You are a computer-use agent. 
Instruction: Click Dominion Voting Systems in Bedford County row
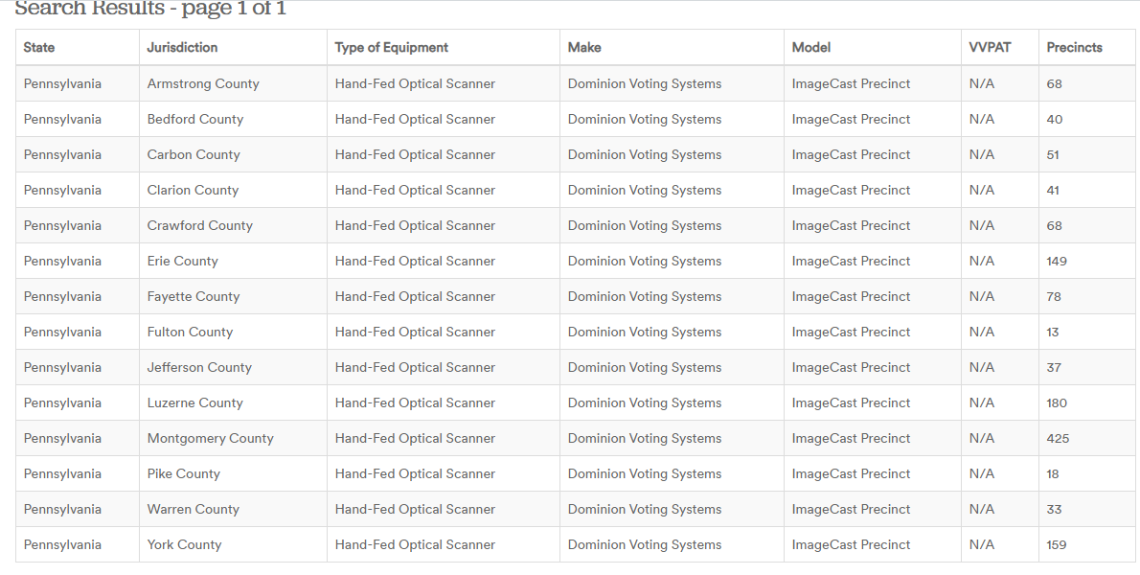(x=645, y=119)
